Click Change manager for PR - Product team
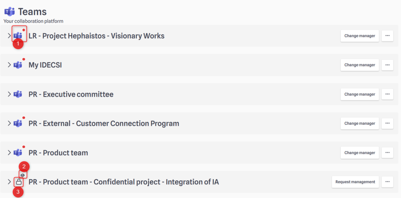This screenshot has height=198, width=401. [359, 153]
